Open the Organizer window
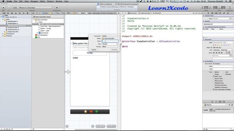 [230, 7]
